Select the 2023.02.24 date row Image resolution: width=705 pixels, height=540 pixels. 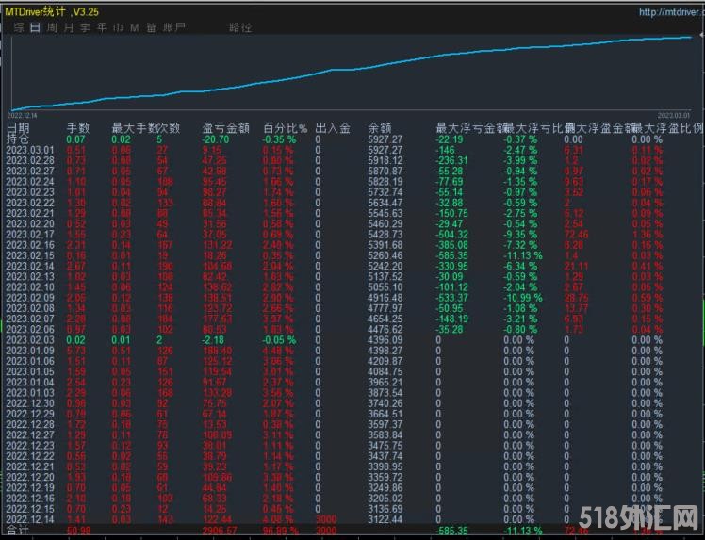(29, 182)
